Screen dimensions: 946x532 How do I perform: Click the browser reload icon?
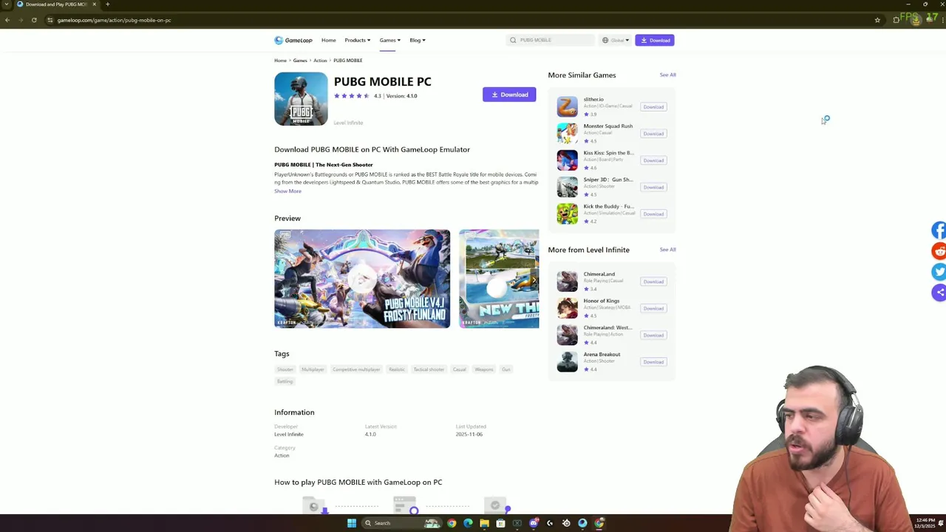pyautogui.click(x=34, y=20)
